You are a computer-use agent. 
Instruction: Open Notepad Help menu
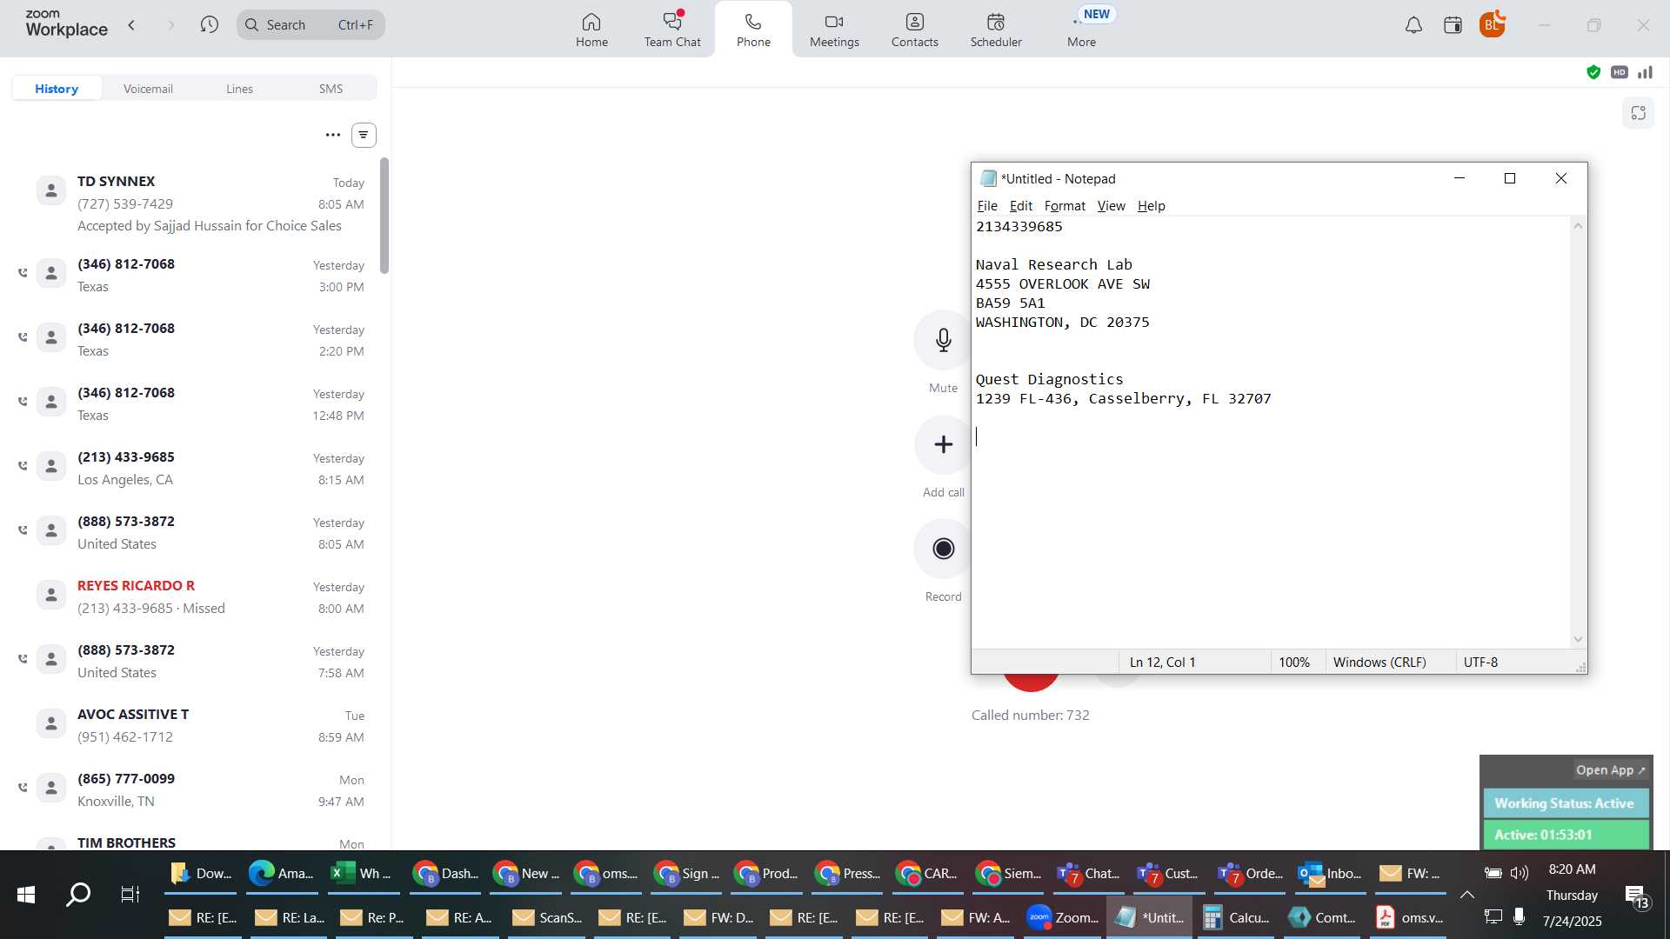click(1151, 206)
